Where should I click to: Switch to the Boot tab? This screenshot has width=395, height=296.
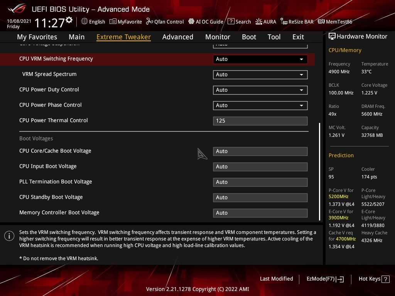(249, 37)
